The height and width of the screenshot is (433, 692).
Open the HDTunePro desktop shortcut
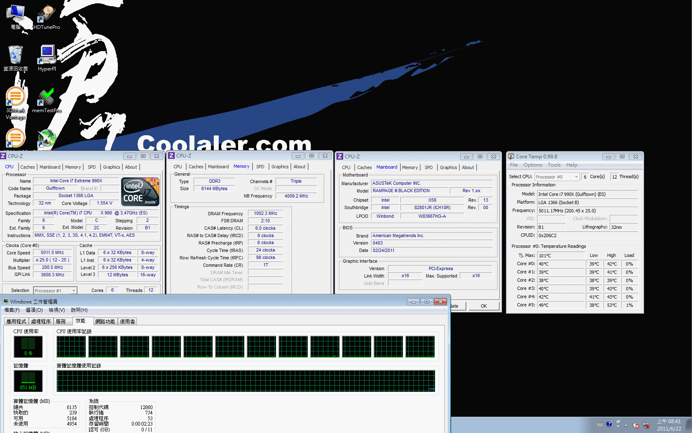click(x=47, y=17)
